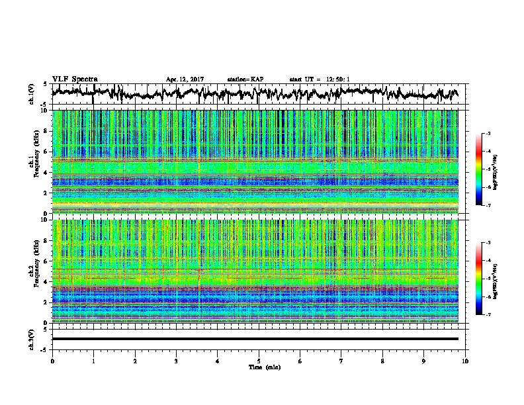Click the ch.2 colorbar -7 value label
Viewport: 524px width, 405px height.
[488, 314]
